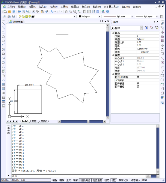The width and height of the screenshot is (166, 183).
Task: Click the Print icon
Action: click(x=19, y=11)
